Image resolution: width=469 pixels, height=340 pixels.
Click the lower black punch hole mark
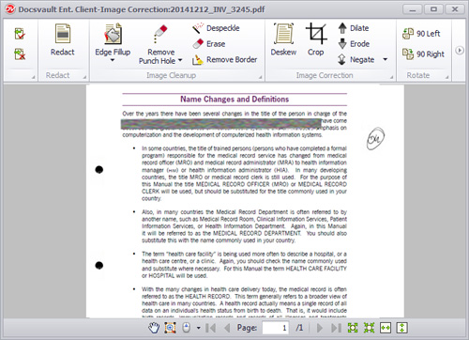coord(99,266)
